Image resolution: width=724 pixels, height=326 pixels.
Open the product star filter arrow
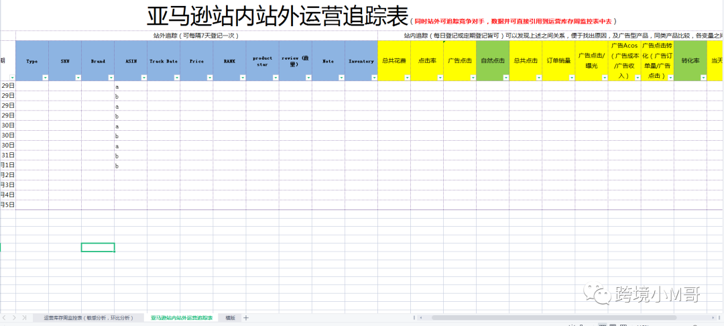tap(276, 78)
